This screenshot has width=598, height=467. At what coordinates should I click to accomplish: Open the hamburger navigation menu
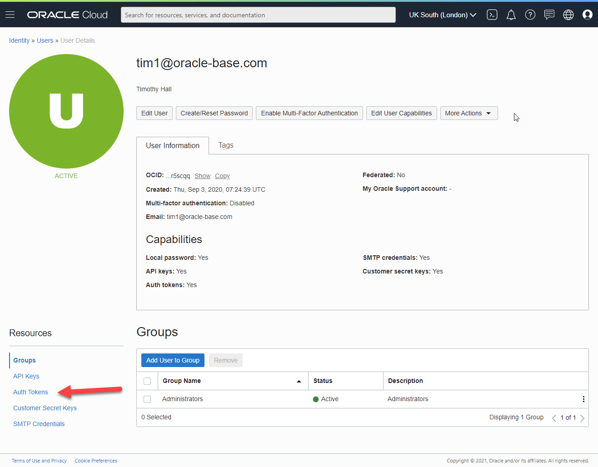tap(10, 15)
